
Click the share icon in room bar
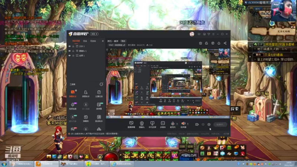tap(225, 43)
